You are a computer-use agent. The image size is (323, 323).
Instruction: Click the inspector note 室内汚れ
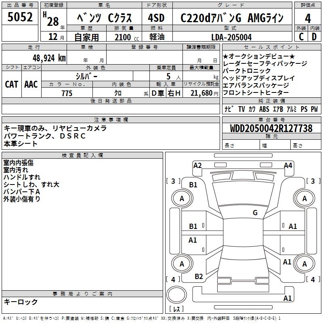[x=16, y=170]
